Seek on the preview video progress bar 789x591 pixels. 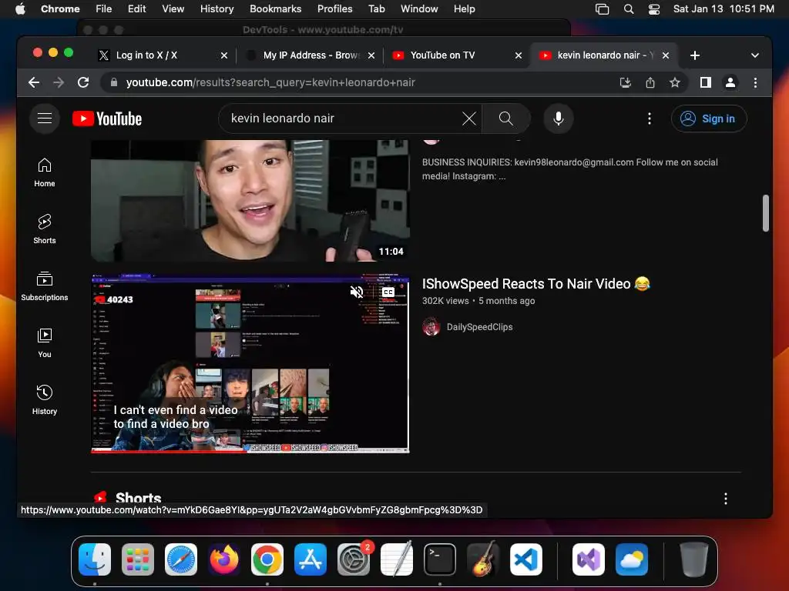point(250,451)
